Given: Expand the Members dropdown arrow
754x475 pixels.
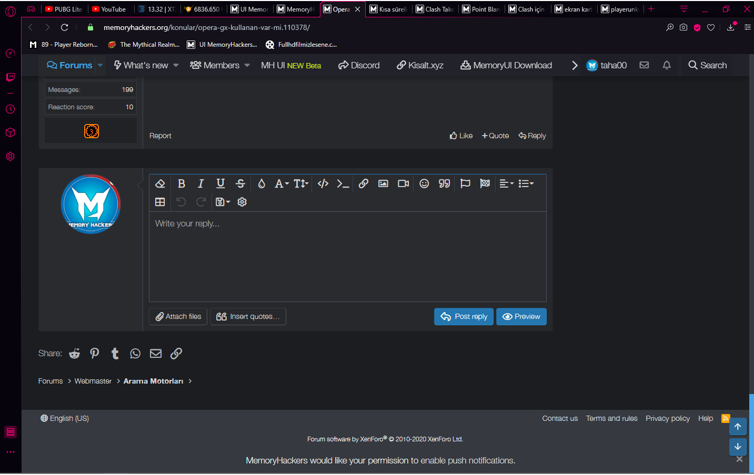Looking at the screenshot, I should (x=247, y=66).
